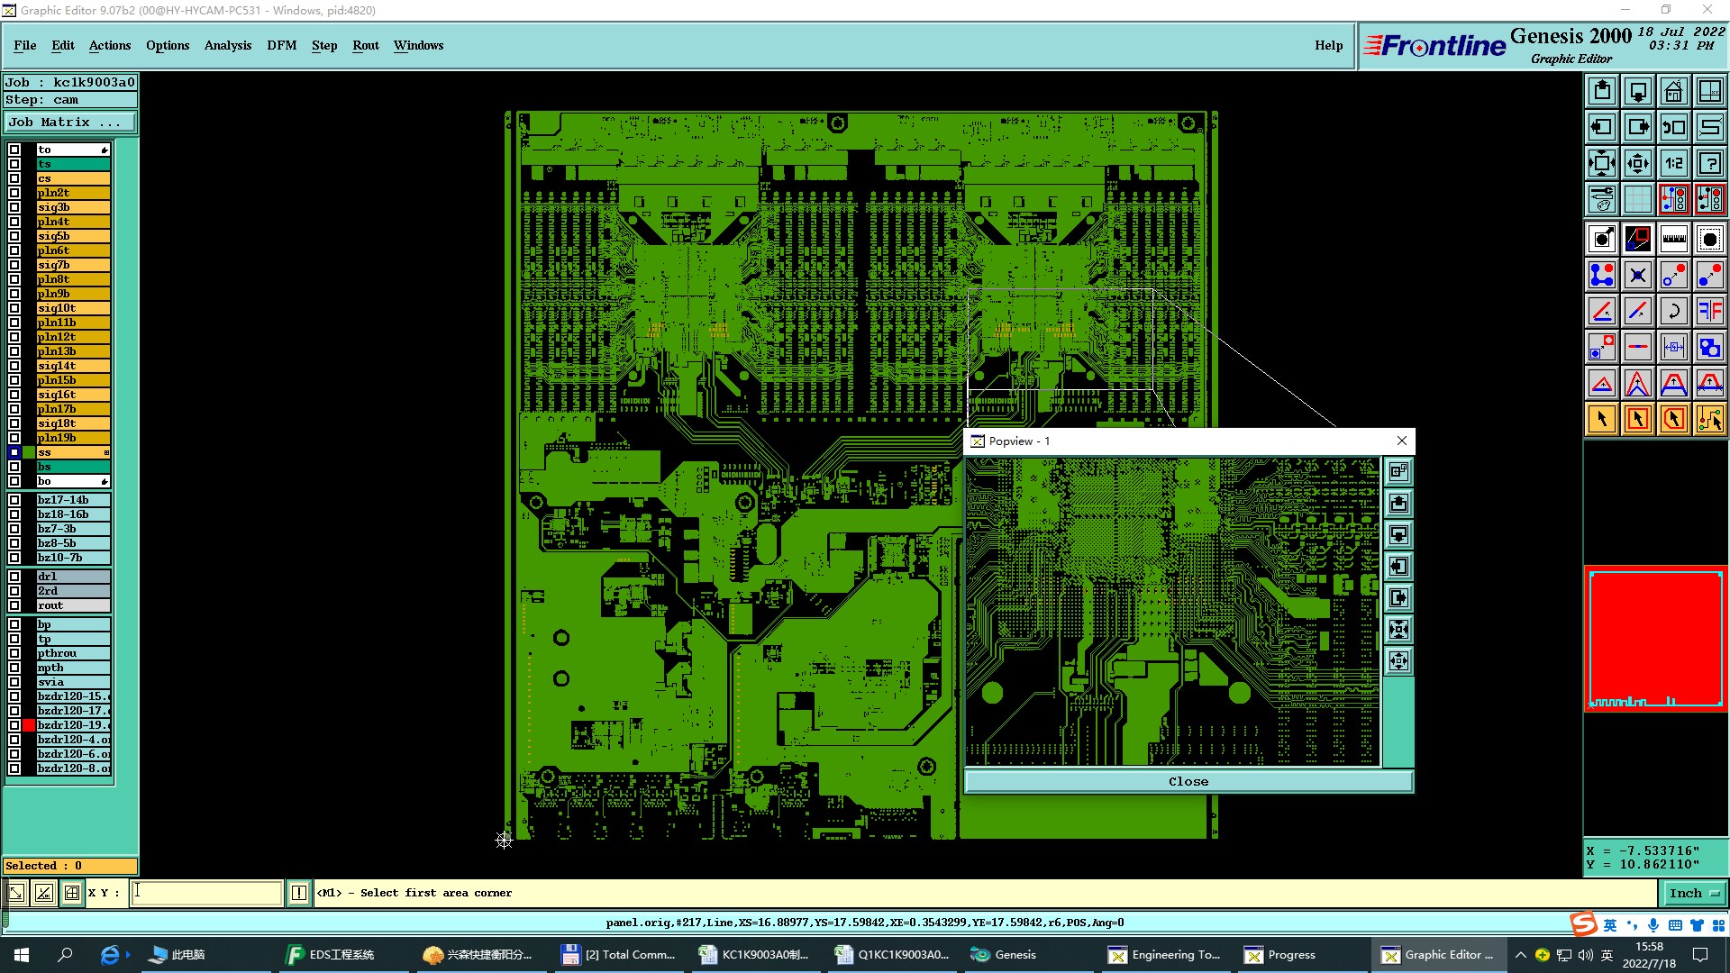The height and width of the screenshot is (973, 1730).
Task: Click the net selection arrow tool
Action: pyautogui.click(x=1709, y=419)
